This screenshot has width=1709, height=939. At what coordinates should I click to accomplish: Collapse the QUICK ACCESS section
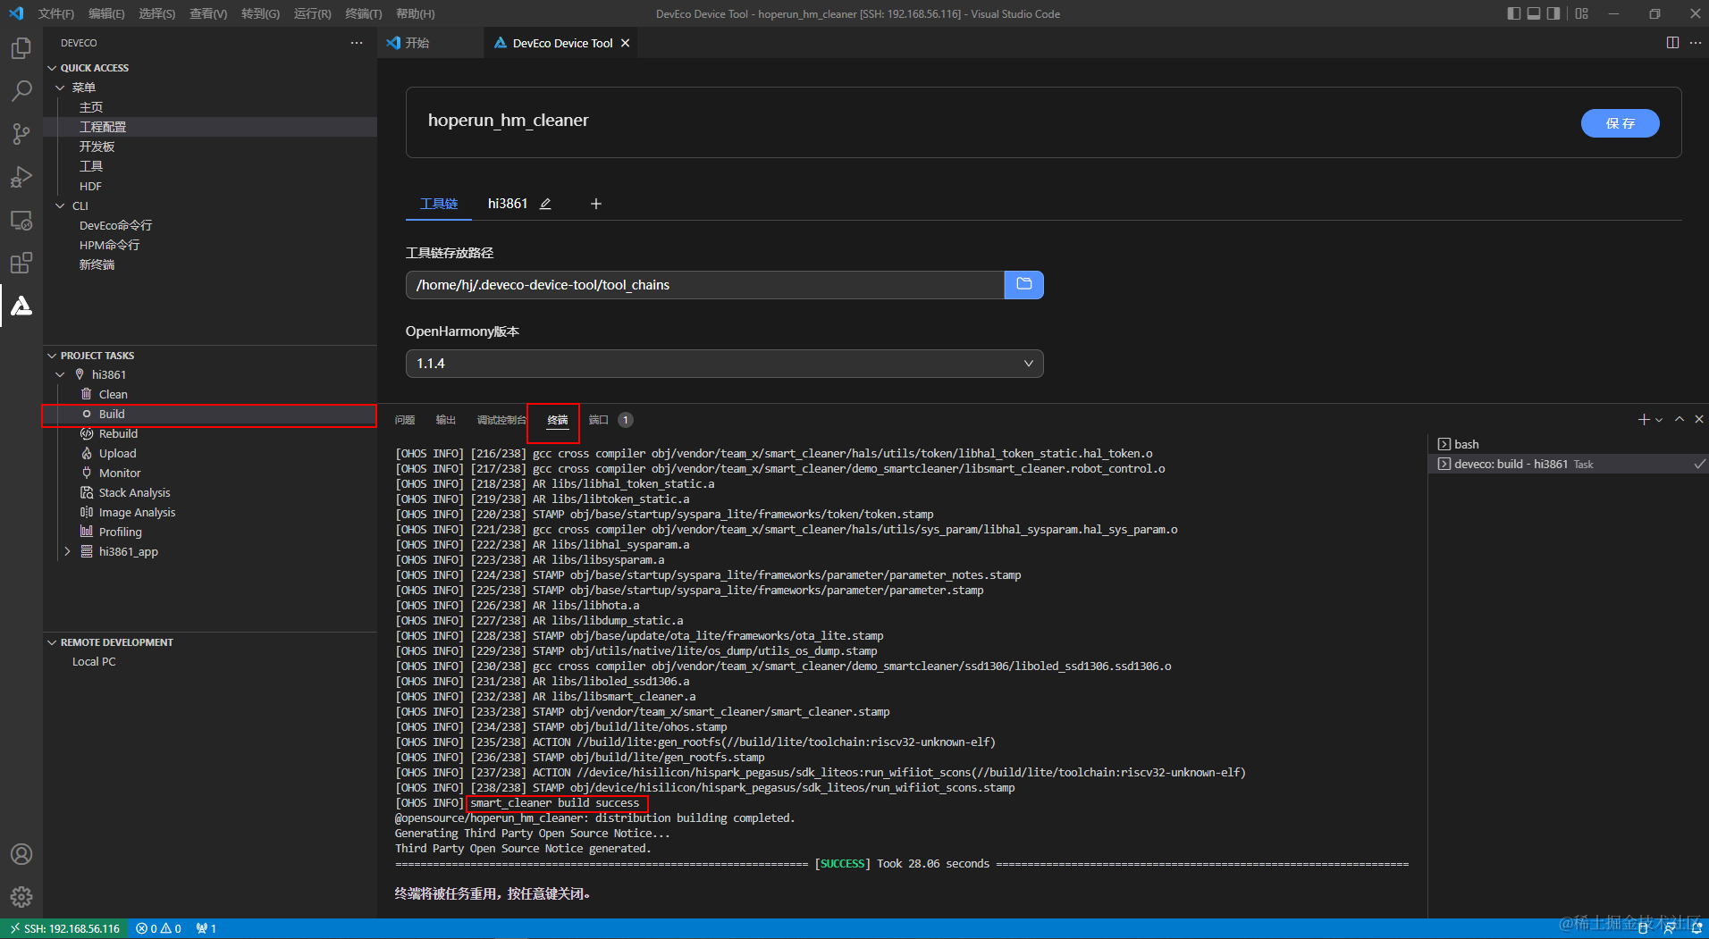tap(52, 68)
